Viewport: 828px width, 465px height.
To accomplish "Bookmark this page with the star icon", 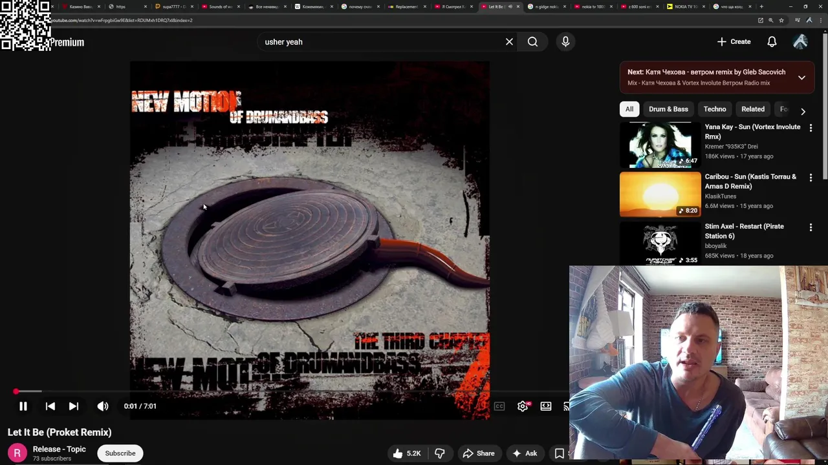I will pos(781,20).
